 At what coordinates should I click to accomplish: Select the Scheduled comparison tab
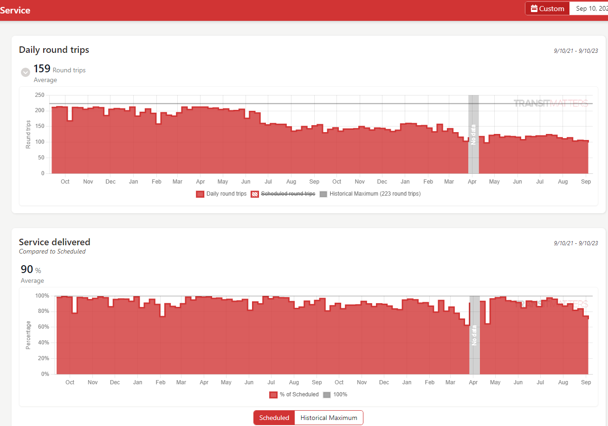(x=274, y=418)
